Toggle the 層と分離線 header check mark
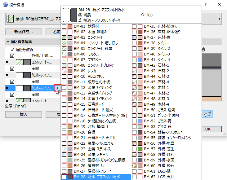 (12, 50)
